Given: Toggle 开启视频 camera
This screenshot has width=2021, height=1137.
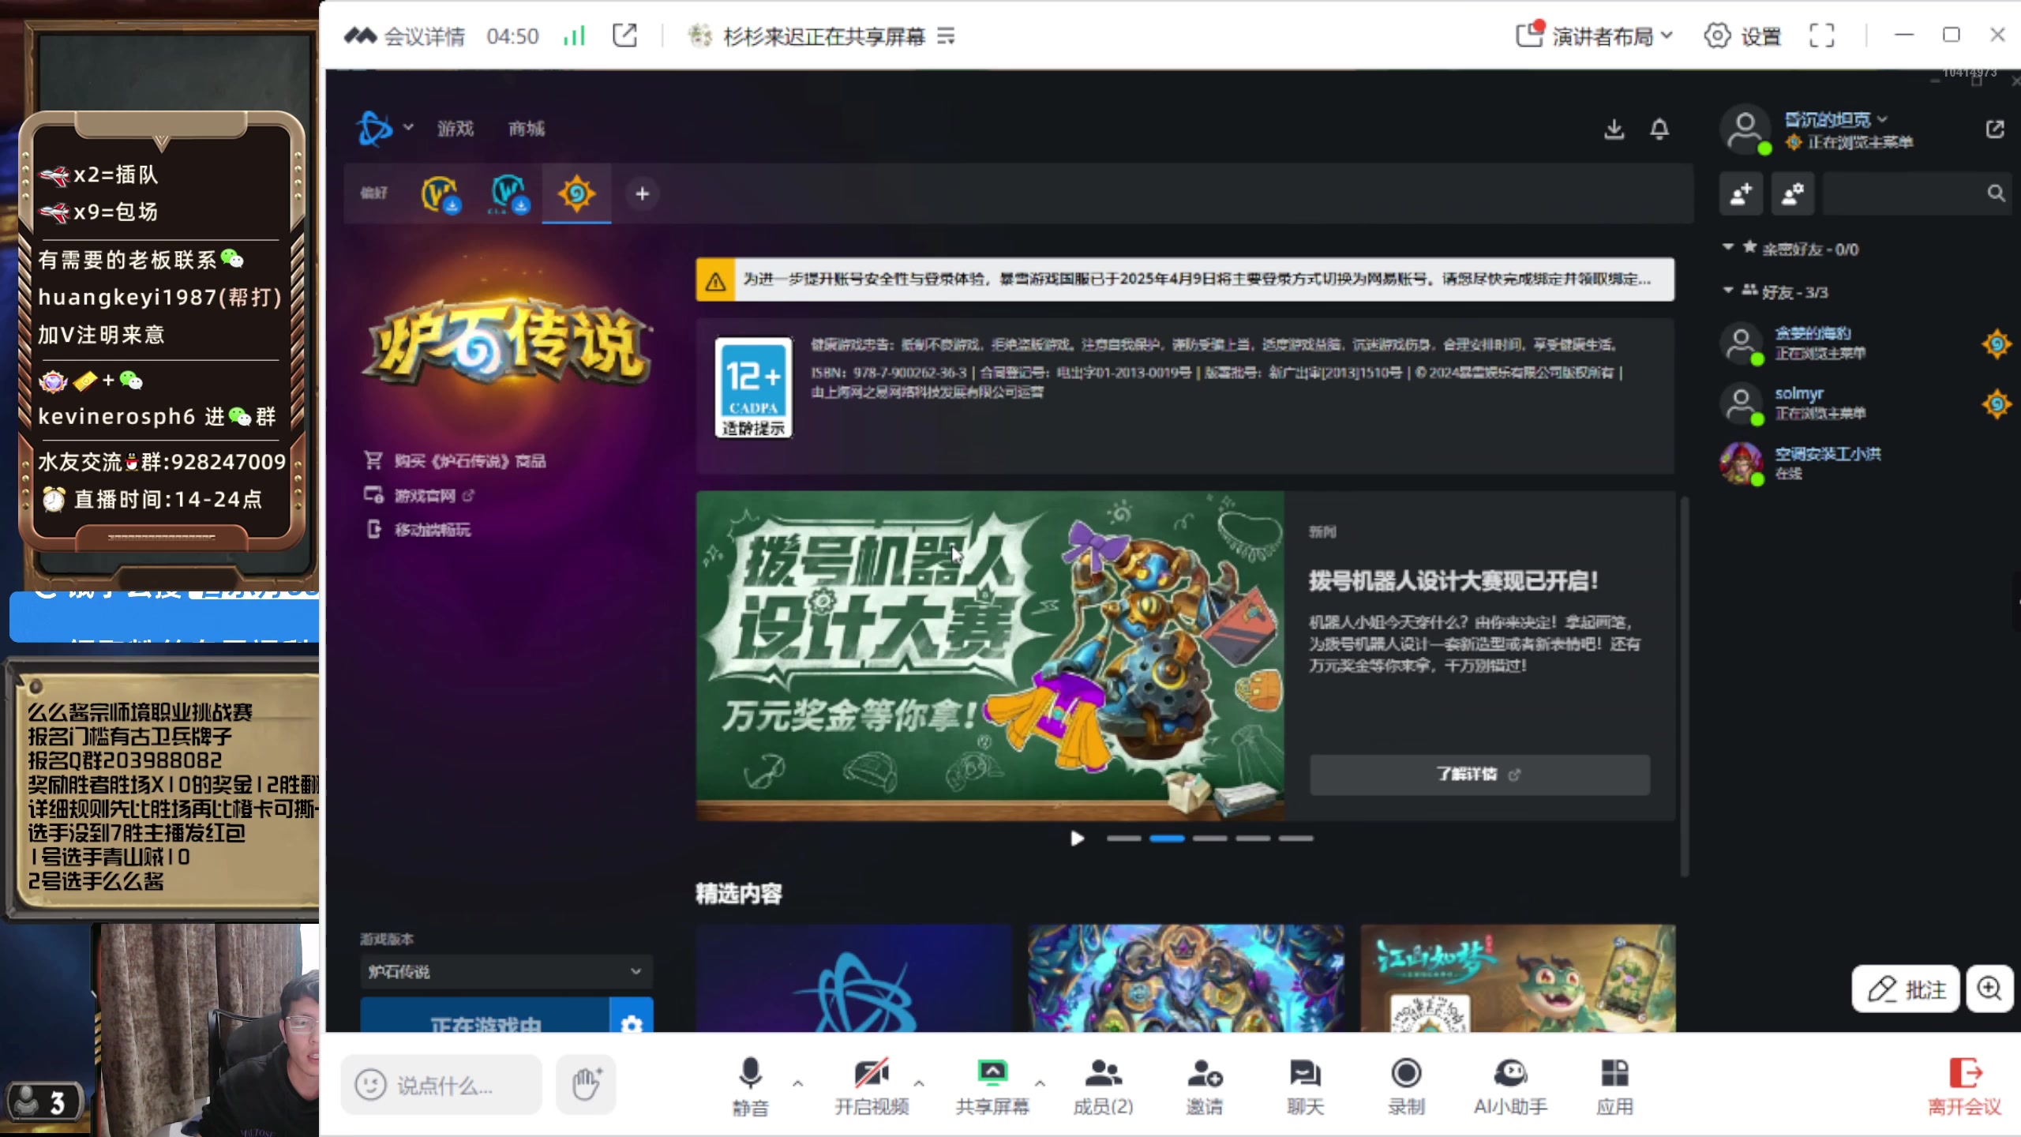Looking at the screenshot, I should (872, 1086).
